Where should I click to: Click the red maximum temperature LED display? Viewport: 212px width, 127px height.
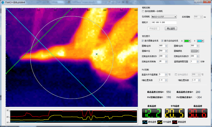[197, 113]
